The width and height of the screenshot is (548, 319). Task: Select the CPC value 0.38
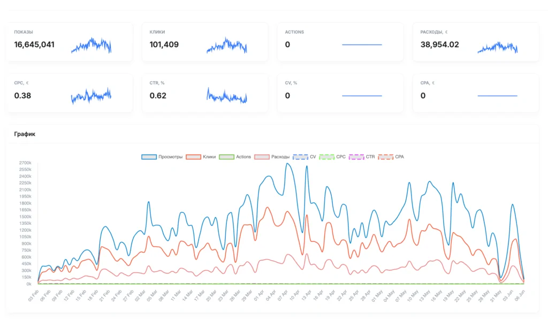22,96
